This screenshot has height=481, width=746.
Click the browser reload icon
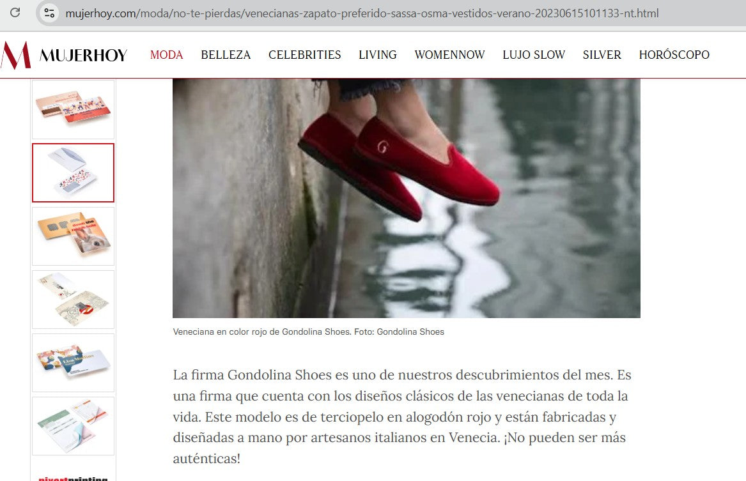15,13
